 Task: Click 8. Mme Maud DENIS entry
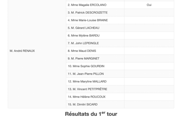82,51
